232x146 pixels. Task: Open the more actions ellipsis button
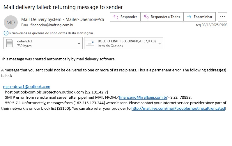pyautogui.click(x=223, y=17)
